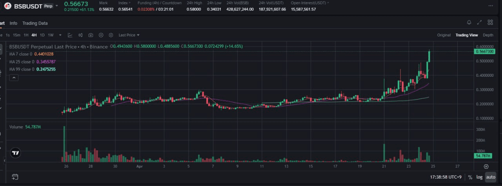Click the Perp contract type badge
This screenshot has width=502, height=186.
(x=48, y=6)
